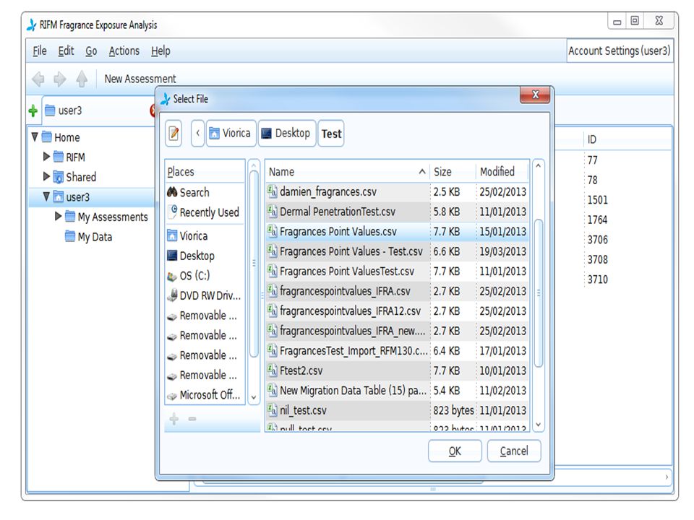The height and width of the screenshot is (520, 694).
Task: Click the Viorica home folder icon in Places
Action: coord(172,235)
